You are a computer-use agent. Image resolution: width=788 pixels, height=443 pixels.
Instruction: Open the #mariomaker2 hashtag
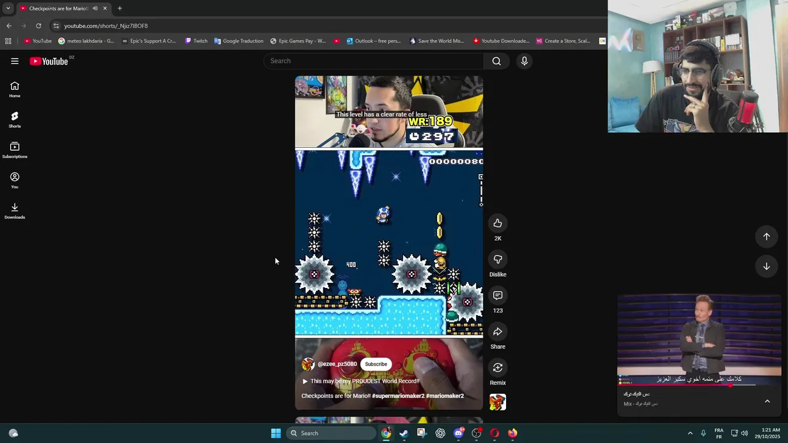tap(444, 396)
